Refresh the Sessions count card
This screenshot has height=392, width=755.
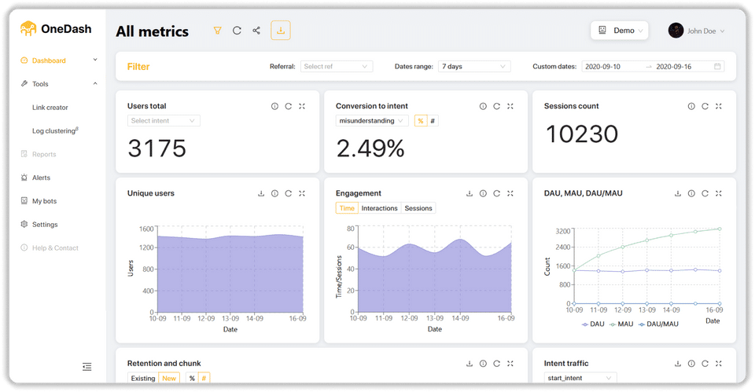[x=705, y=106]
